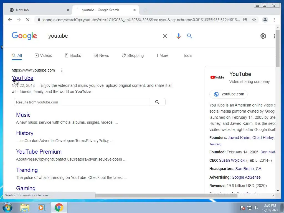Open Google AdSense advertising link
The height and width of the screenshot is (213, 284).
246,177
